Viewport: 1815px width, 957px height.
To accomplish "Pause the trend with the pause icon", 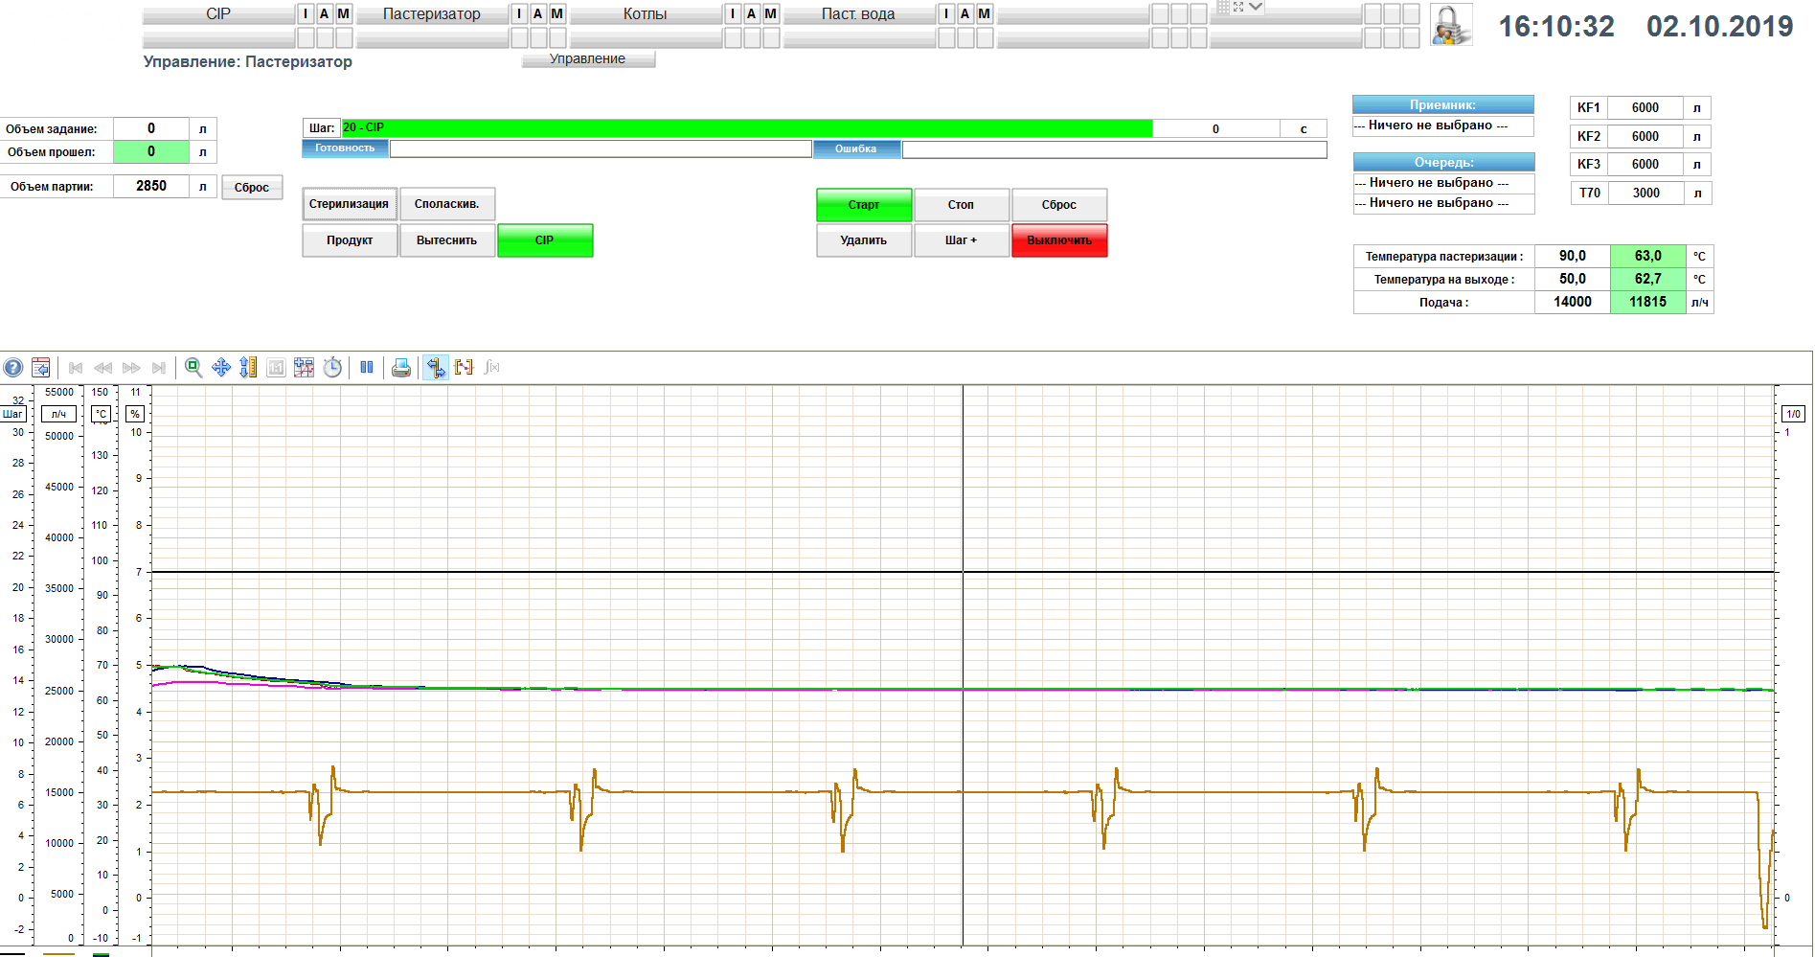I will point(367,368).
